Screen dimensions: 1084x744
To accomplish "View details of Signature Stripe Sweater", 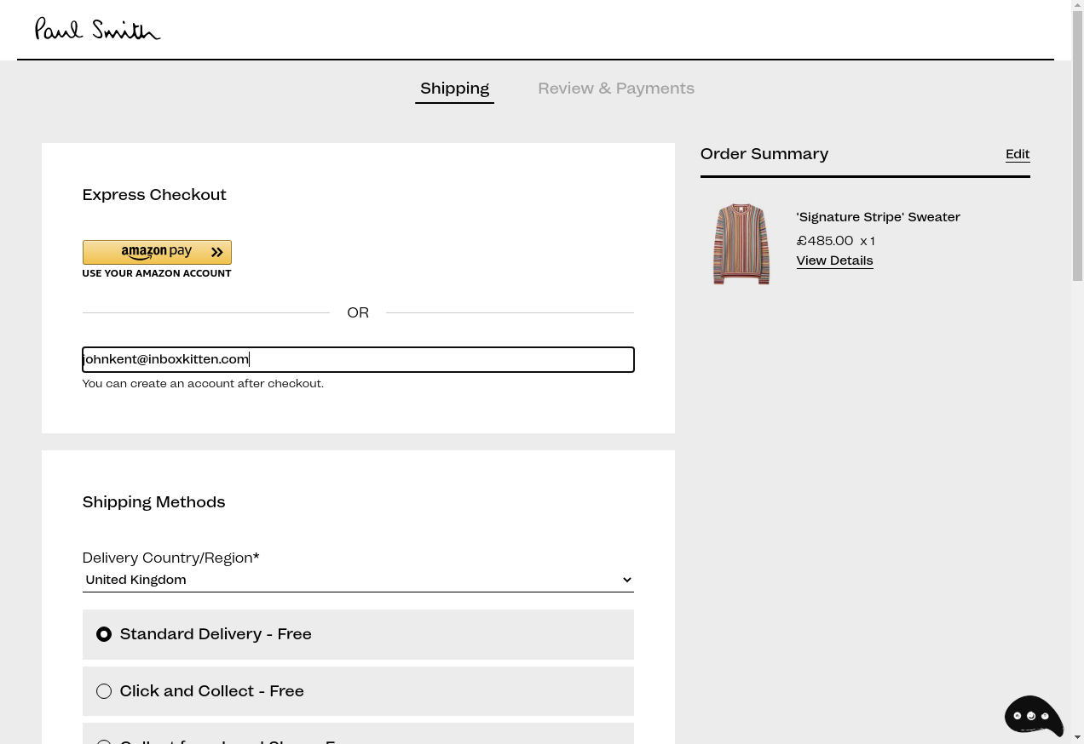I will [834, 260].
